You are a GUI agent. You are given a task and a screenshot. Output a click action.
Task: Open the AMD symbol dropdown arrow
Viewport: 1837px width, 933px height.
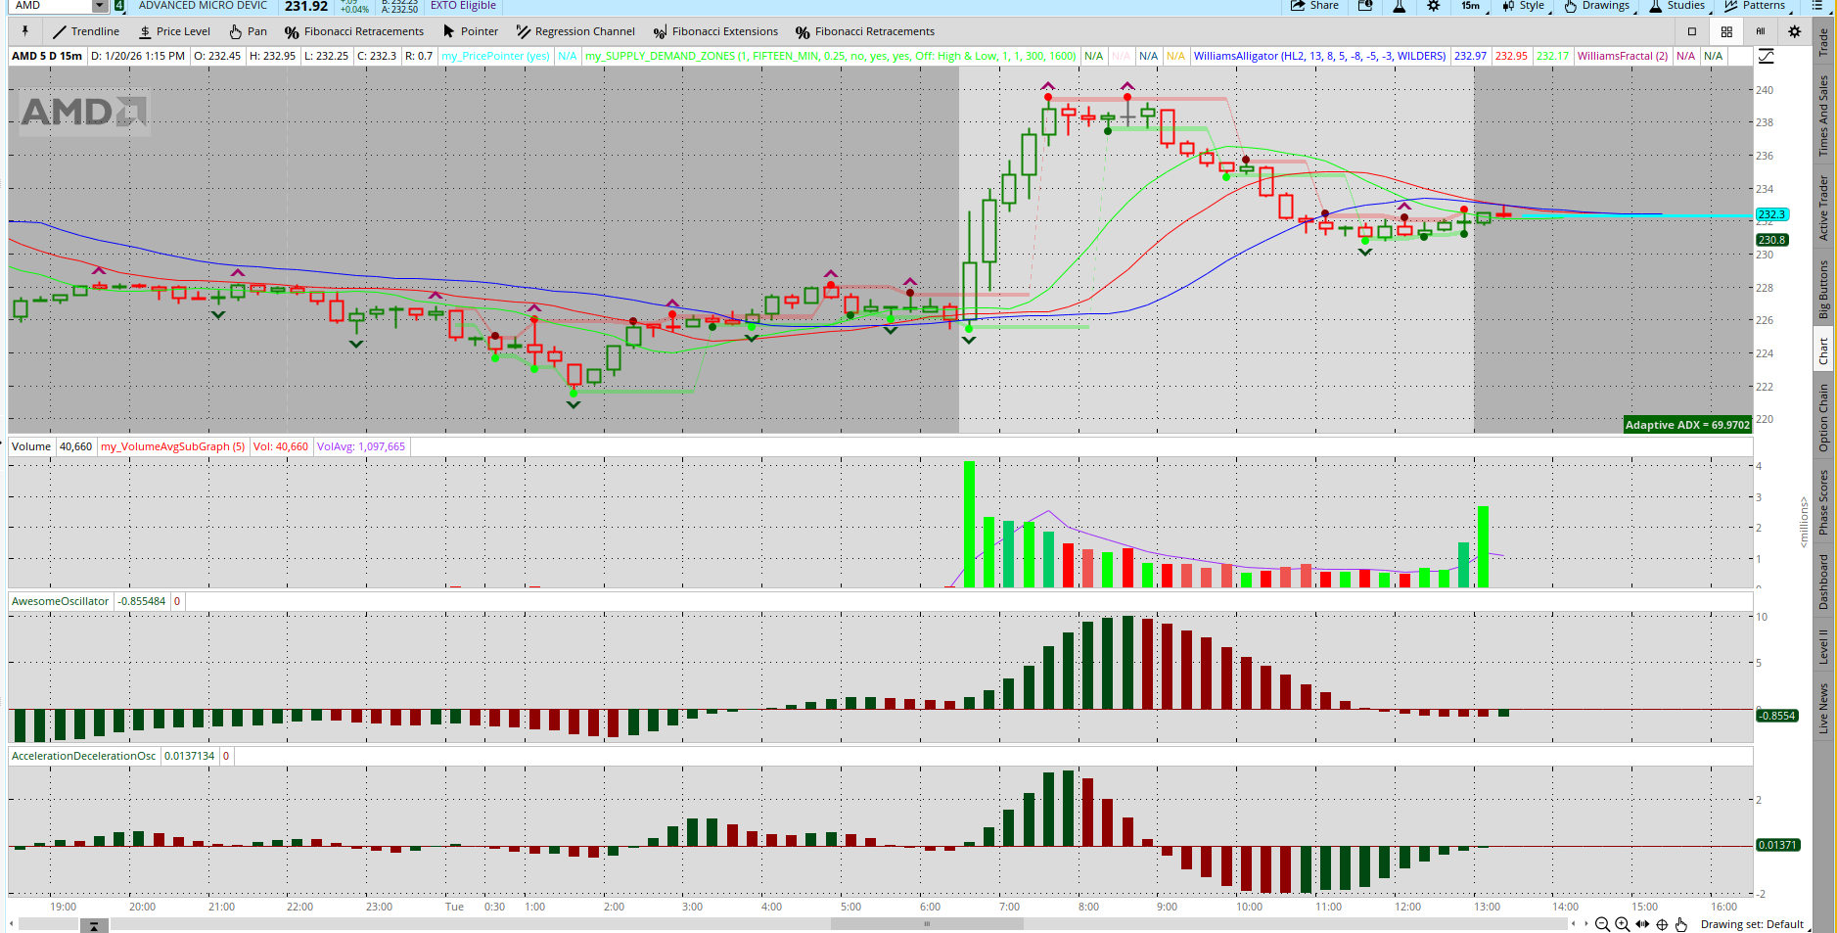pos(99,6)
